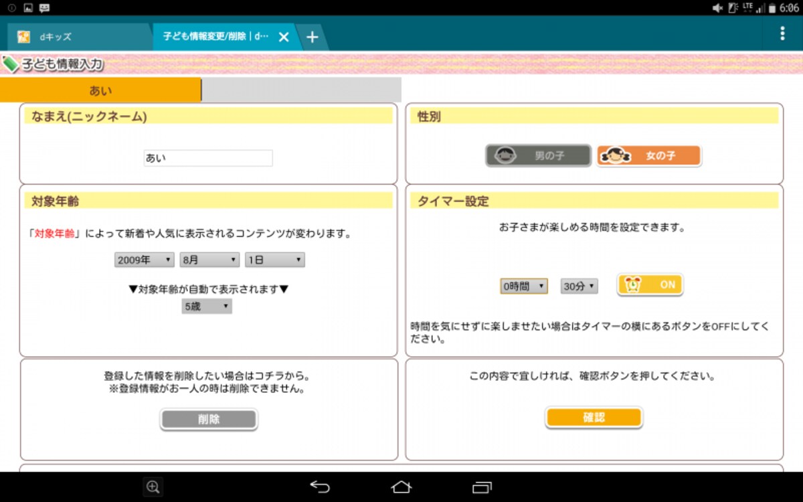
Task: Tap the picture notification icon in status bar
Action: pos(27,7)
